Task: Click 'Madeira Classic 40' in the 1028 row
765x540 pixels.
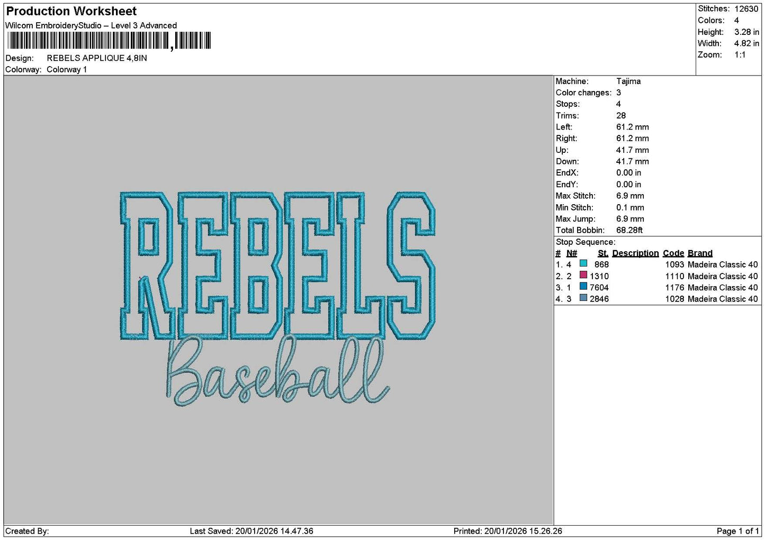Action: [x=723, y=299]
